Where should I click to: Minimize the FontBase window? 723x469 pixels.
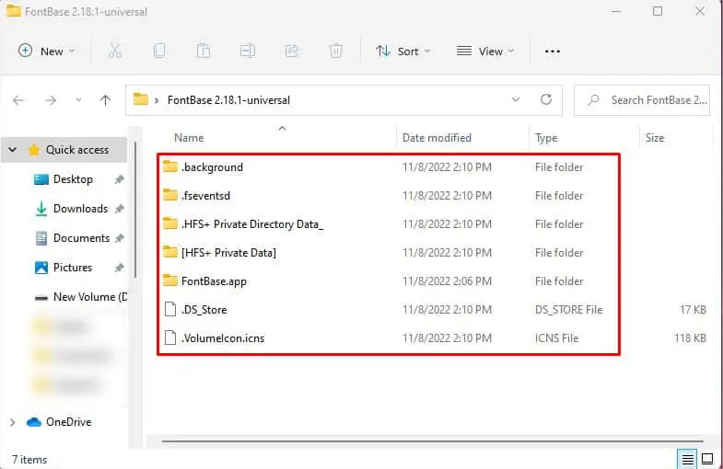[x=616, y=11]
